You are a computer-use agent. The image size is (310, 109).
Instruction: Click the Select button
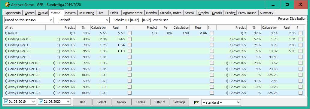coord(102,102)
